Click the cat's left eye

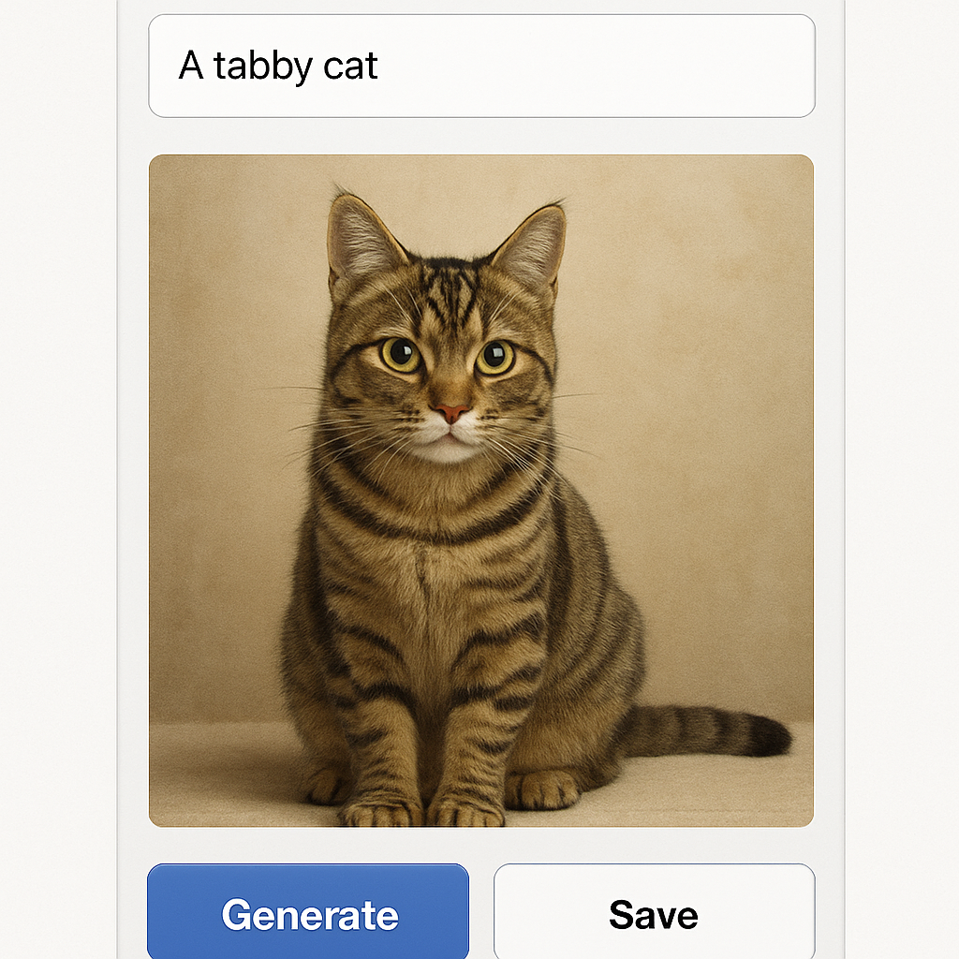pyautogui.click(x=401, y=354)
